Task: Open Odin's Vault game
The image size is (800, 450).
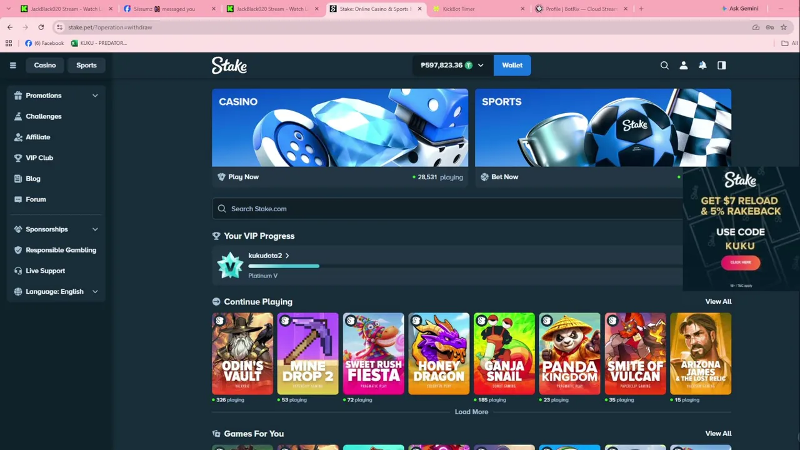Action: pyautogui.click(x=242, y=354)
